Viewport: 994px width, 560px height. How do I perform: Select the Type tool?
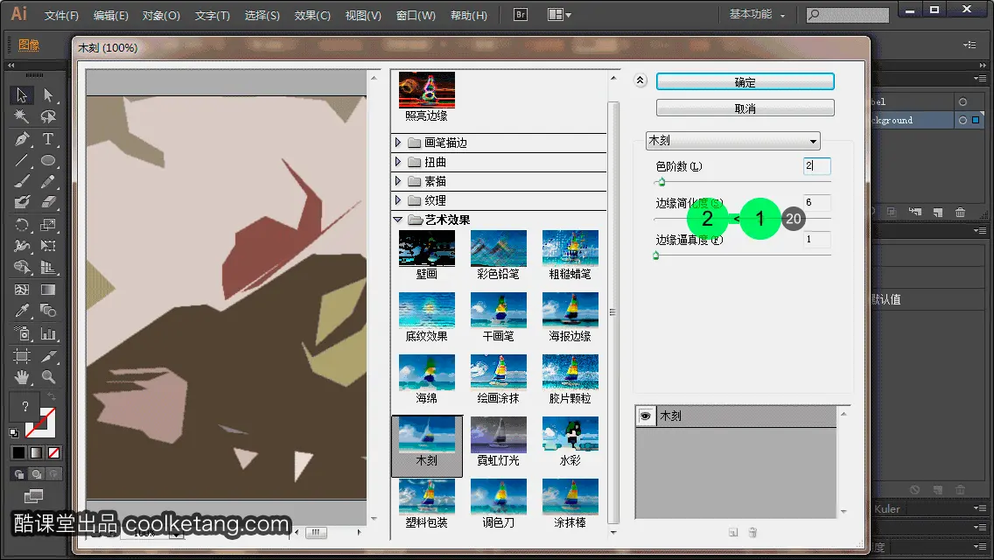click(x=48, y=139)
